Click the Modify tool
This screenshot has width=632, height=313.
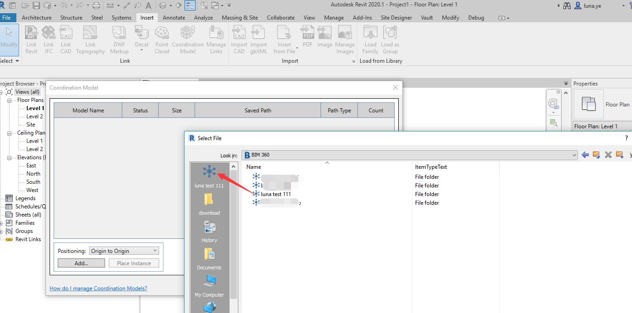pyautogui.click(x=9, y=40)
